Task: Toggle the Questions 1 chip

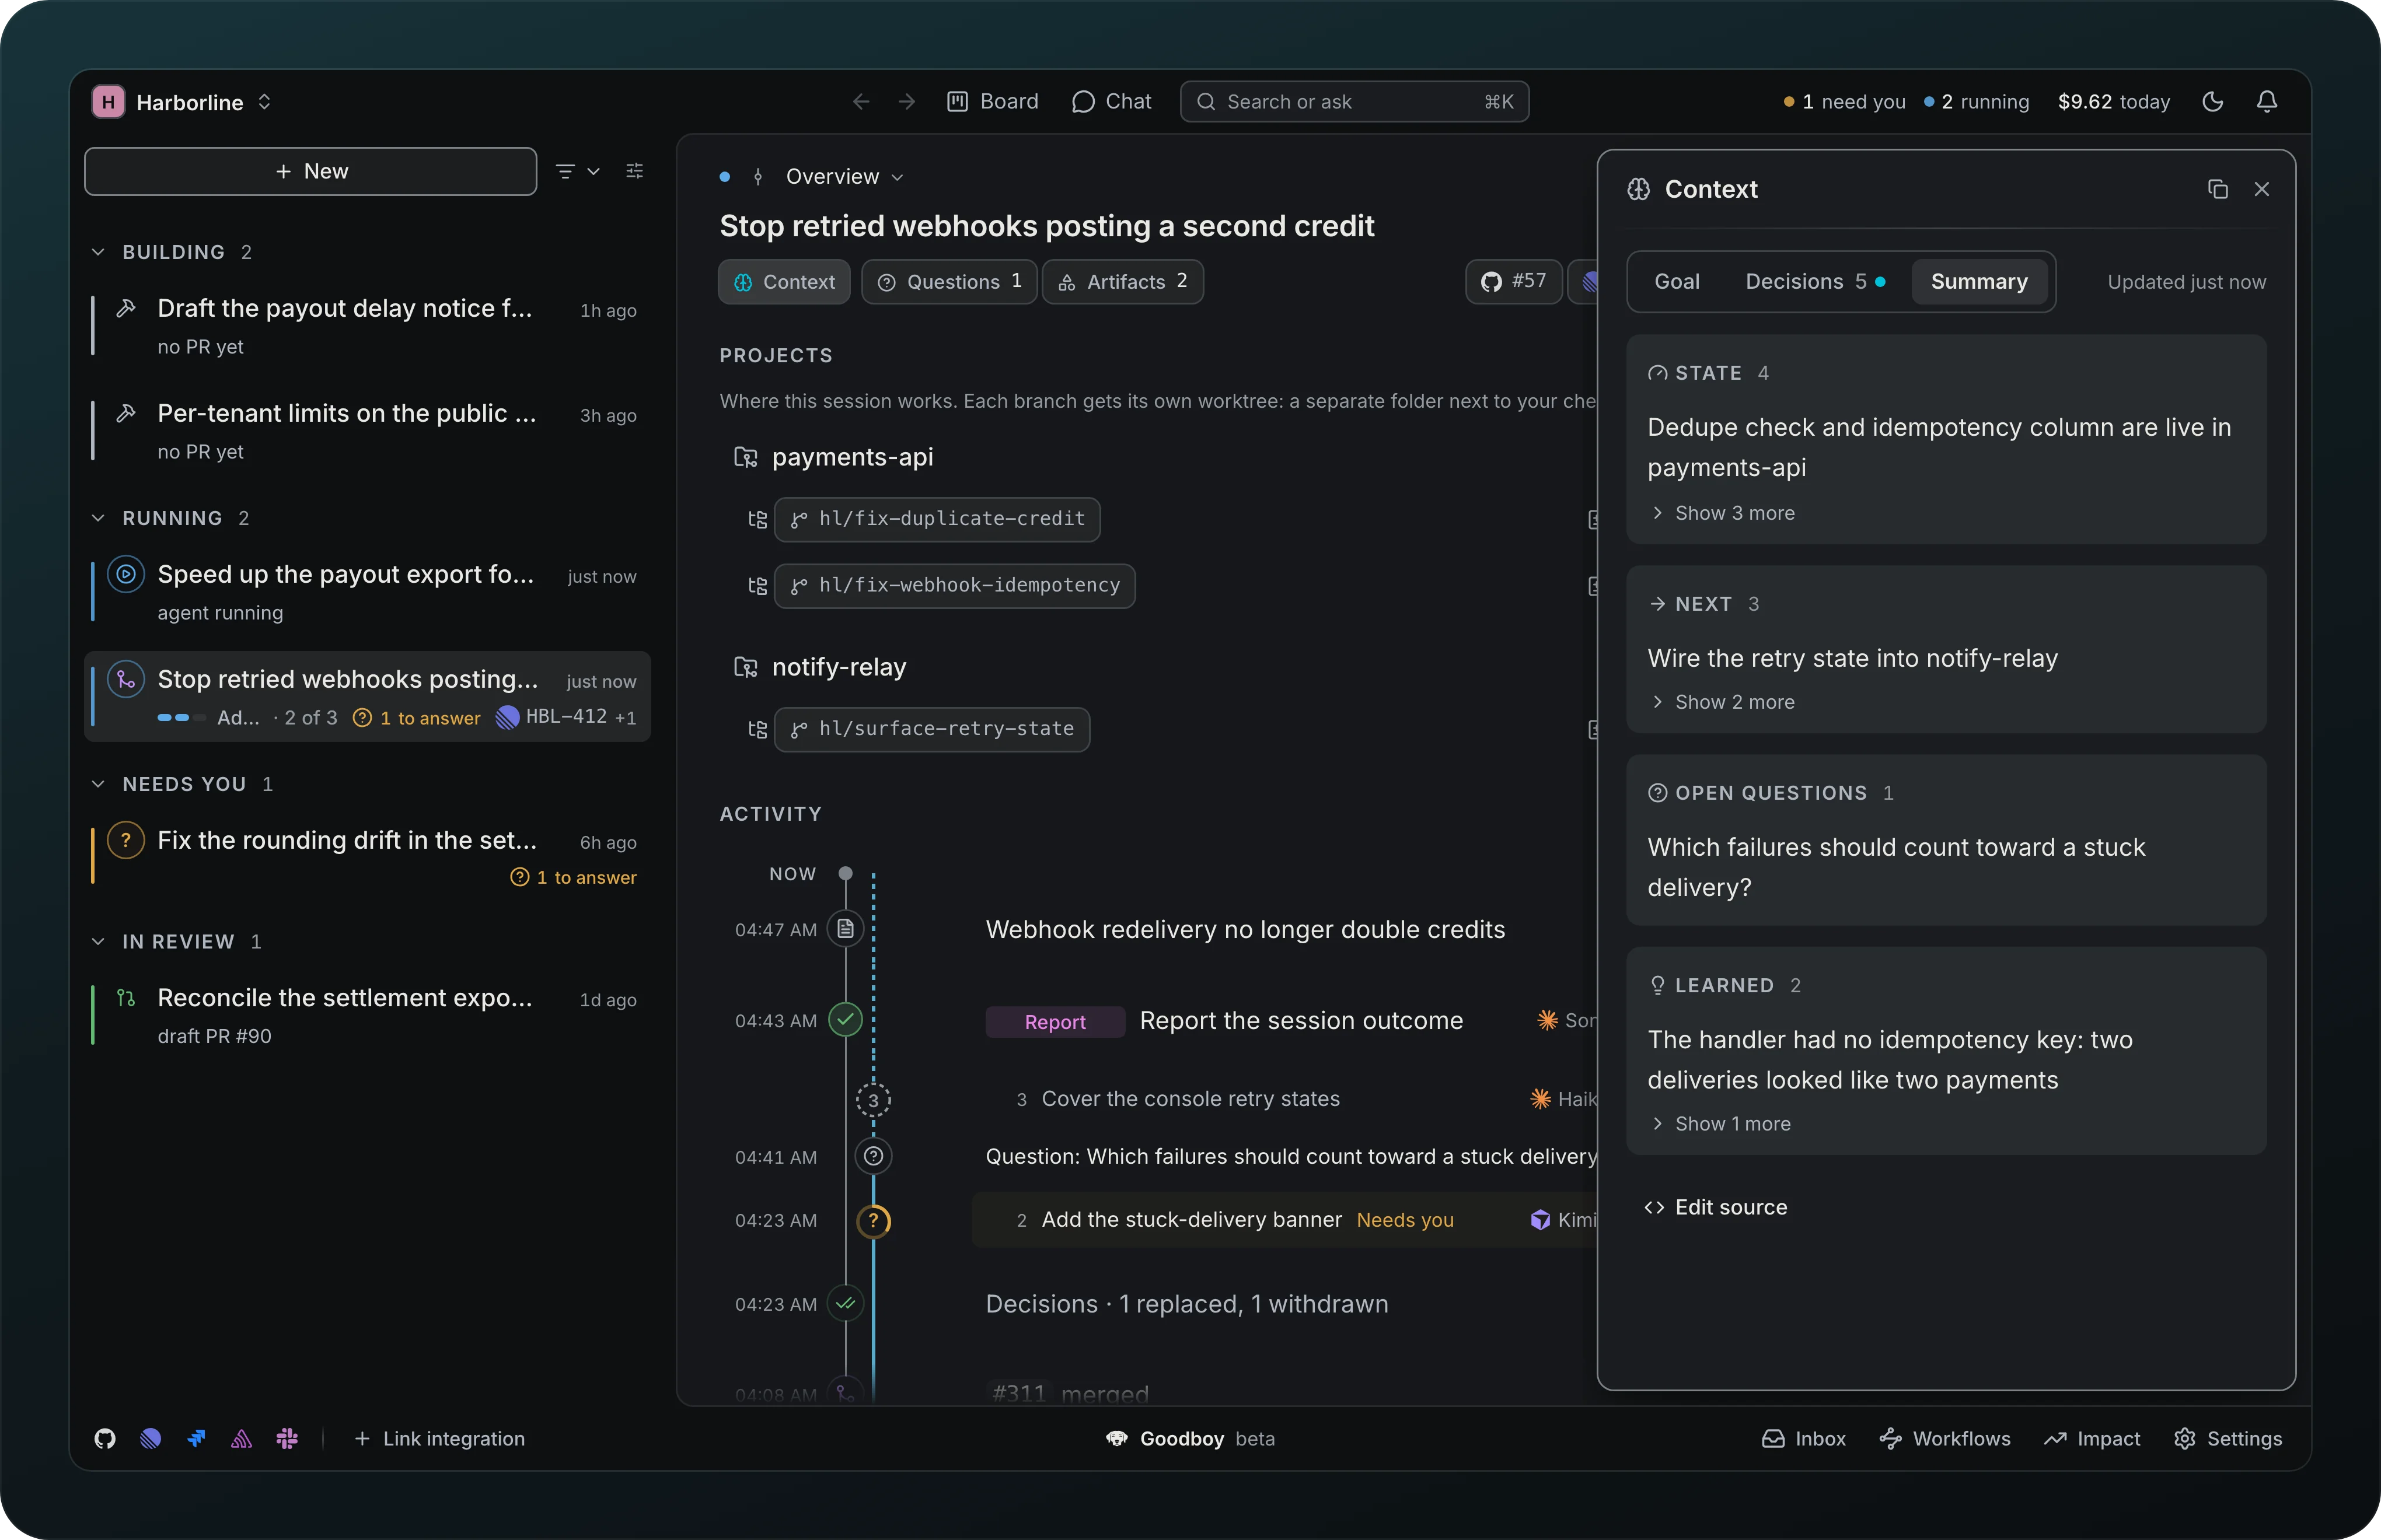Action: 948,282
